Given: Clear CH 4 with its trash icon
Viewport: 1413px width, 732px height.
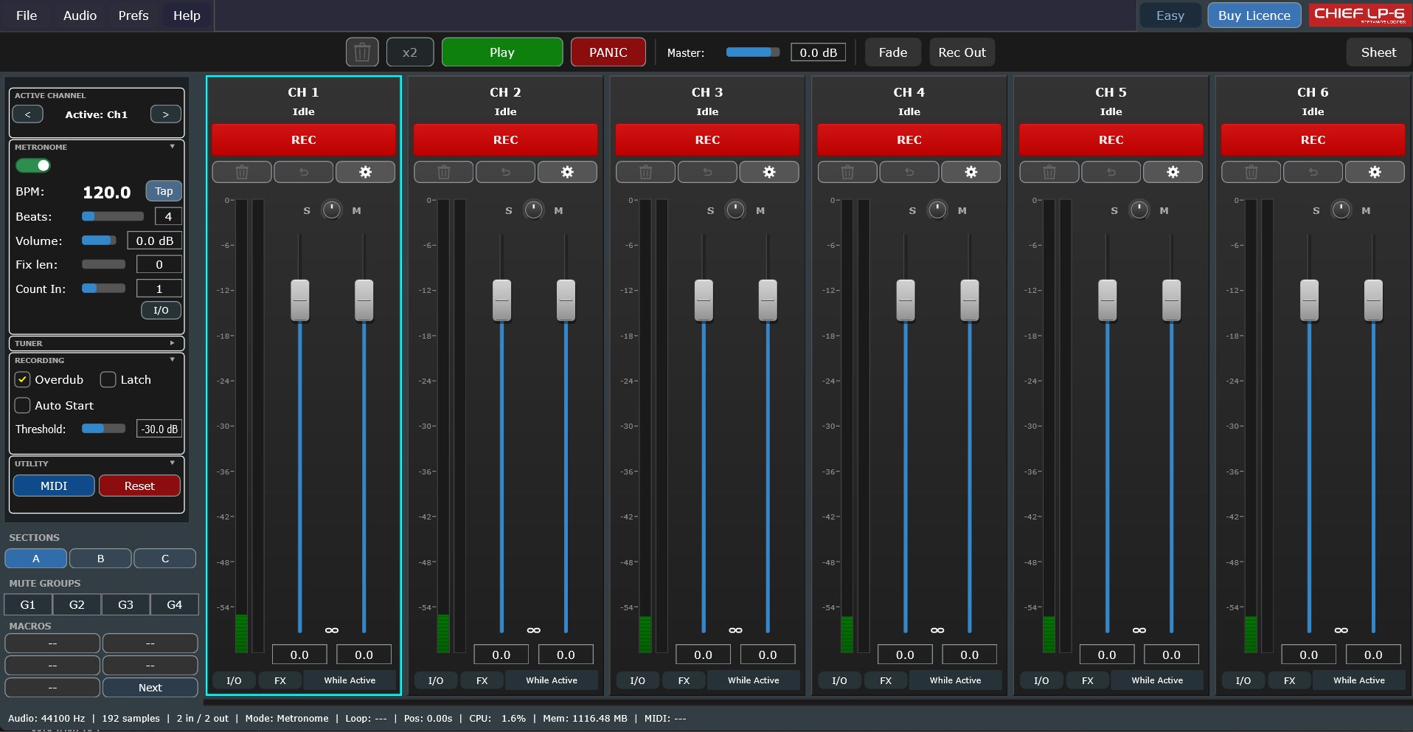Looking at the screenshot, I should coord(848,172).
